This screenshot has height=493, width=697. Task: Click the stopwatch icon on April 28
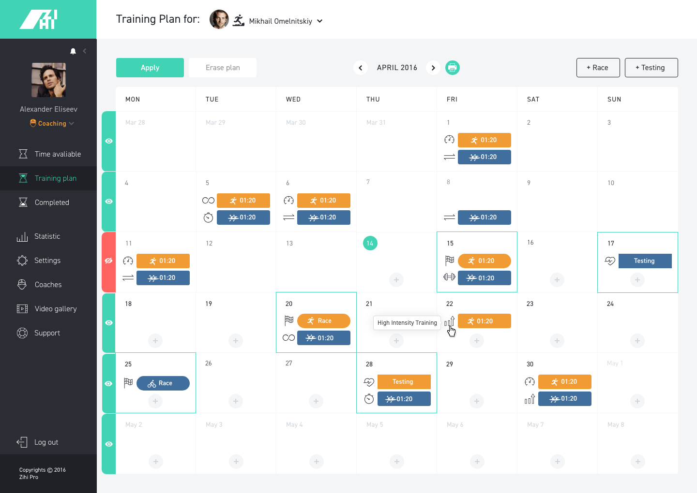point(369,399)
